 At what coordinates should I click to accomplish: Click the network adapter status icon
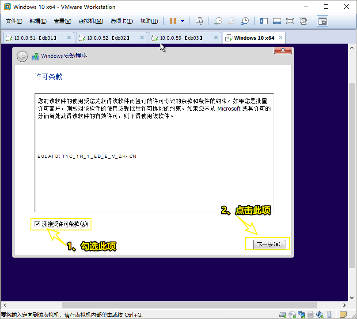[x=301, y=315]
